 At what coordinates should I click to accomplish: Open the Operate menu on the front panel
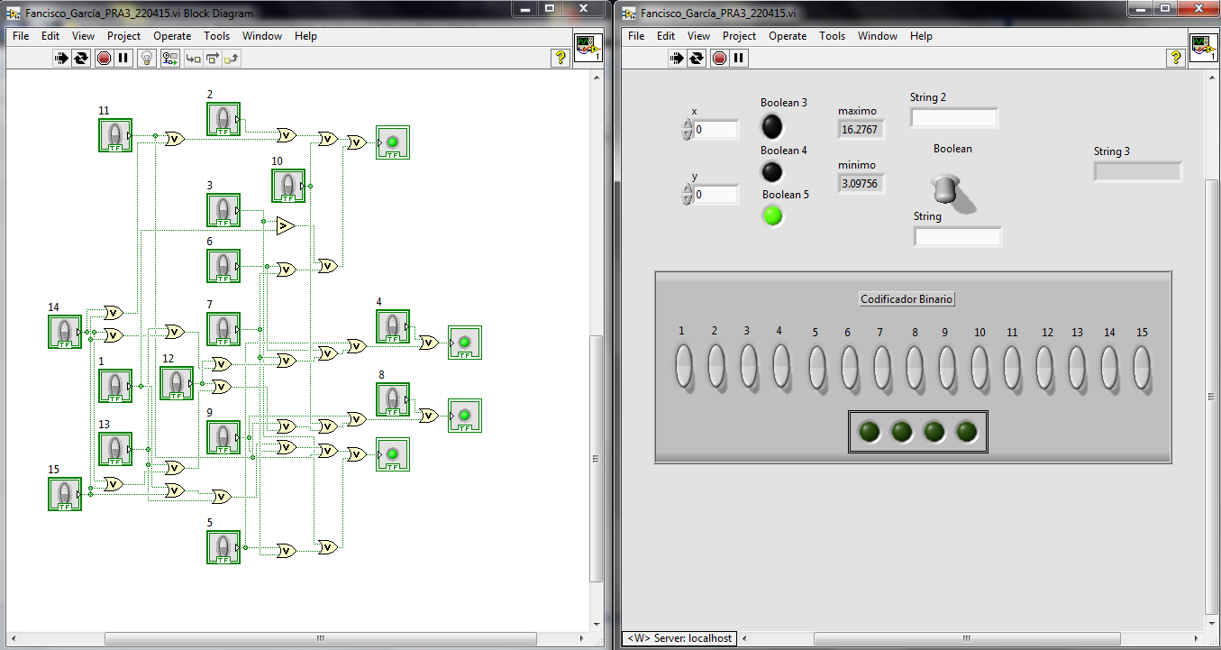[788, 36]
